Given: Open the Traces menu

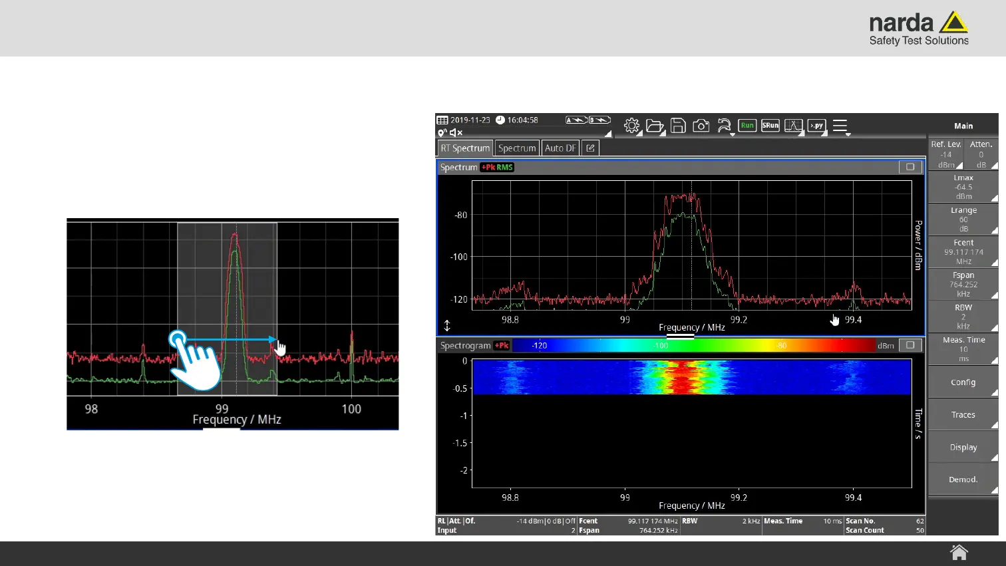Looking at the screenshot, I should point(963,415).
